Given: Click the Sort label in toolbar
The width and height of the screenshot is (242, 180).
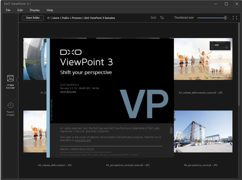Looking at the screenshot, I should pyautogui.click(x=154, y=18).
